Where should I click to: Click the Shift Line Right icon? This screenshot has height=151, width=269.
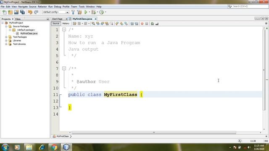136,23
